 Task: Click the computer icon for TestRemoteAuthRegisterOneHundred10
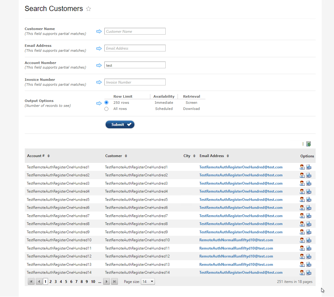(x=309, y=240)
